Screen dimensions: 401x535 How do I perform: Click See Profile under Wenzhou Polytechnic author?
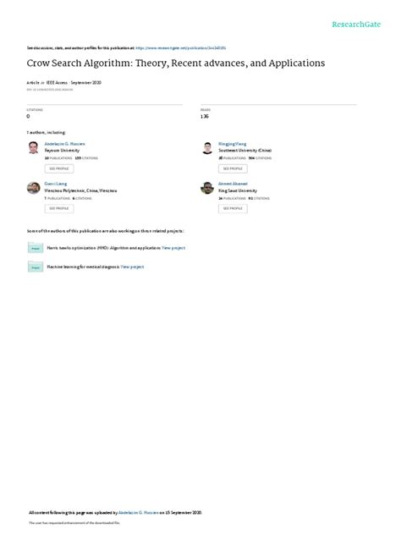tap(59, 208)
